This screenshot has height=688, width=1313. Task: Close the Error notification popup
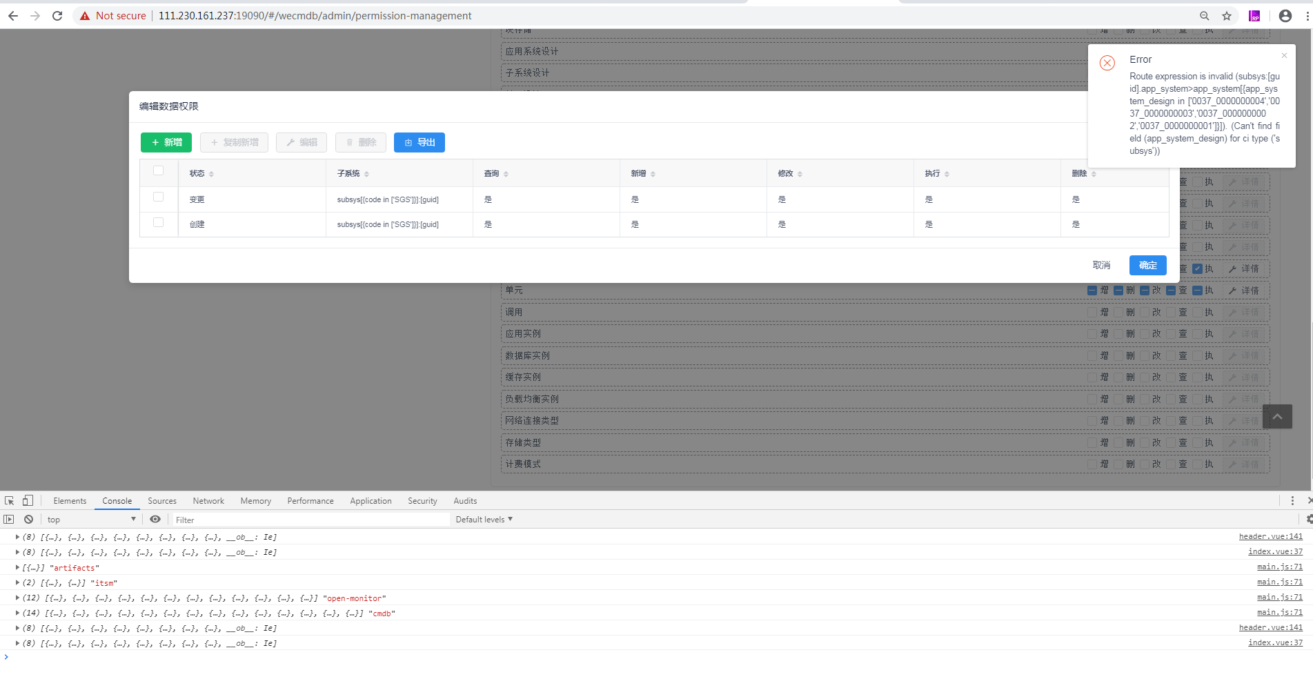(x=1284, y=55)
